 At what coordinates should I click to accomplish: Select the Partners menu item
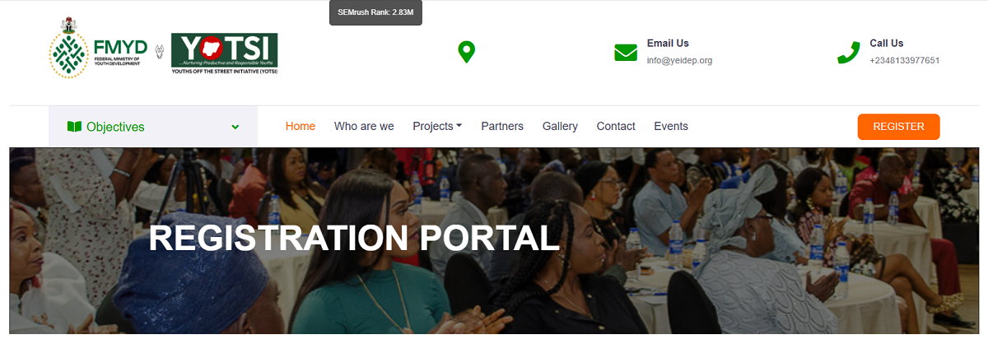pos(502,126)
